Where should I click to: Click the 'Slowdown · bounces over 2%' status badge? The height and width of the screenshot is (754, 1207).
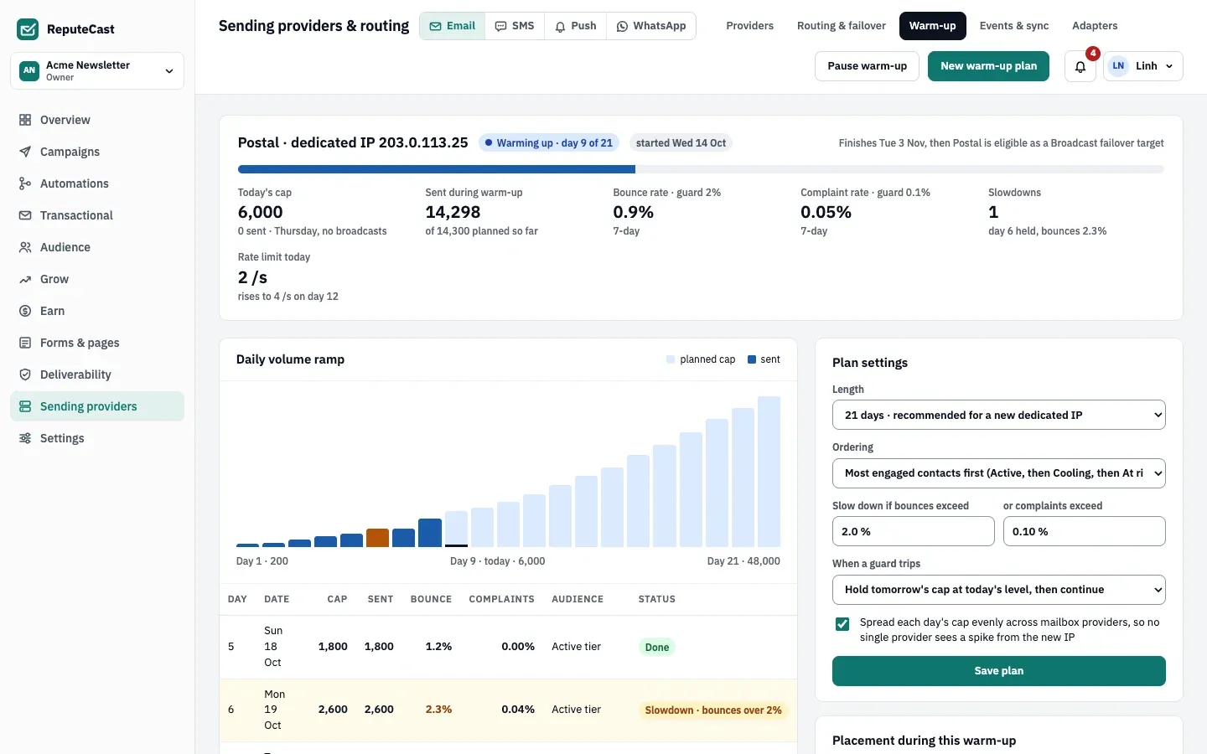click(713, 710)
